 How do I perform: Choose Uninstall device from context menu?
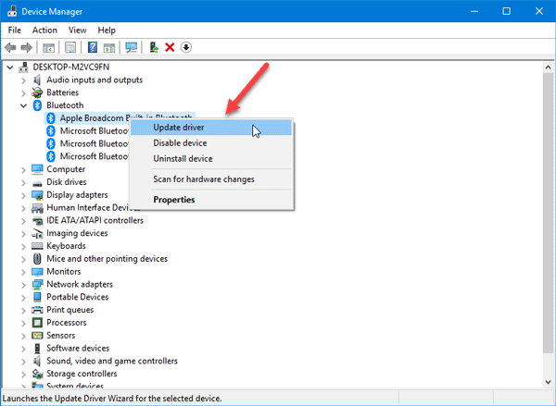click(x=211, y=158)
